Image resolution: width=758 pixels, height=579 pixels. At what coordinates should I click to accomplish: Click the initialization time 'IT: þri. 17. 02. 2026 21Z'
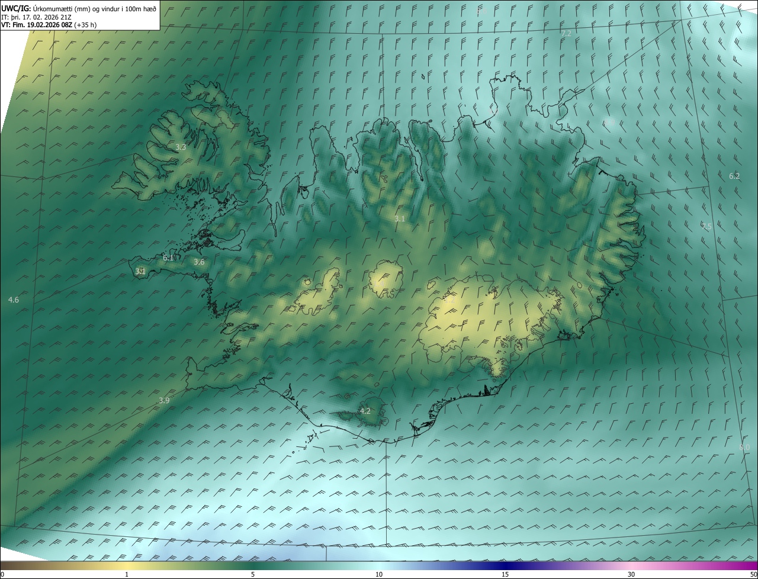point(37,17)
